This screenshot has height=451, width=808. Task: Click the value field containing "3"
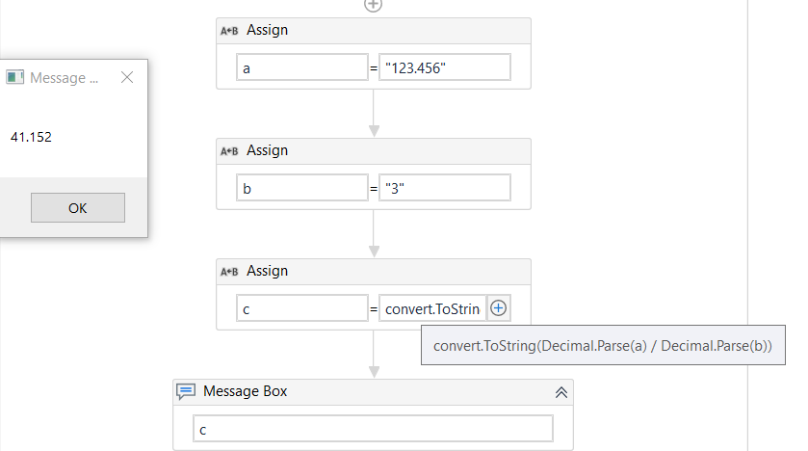coord(444,188)
